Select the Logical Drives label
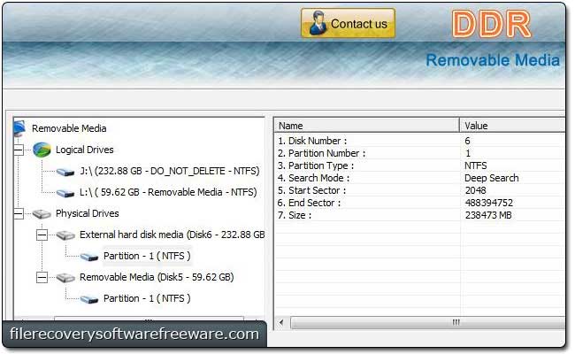Viewport: 575px width, 354px height. (x=85, y=150)
